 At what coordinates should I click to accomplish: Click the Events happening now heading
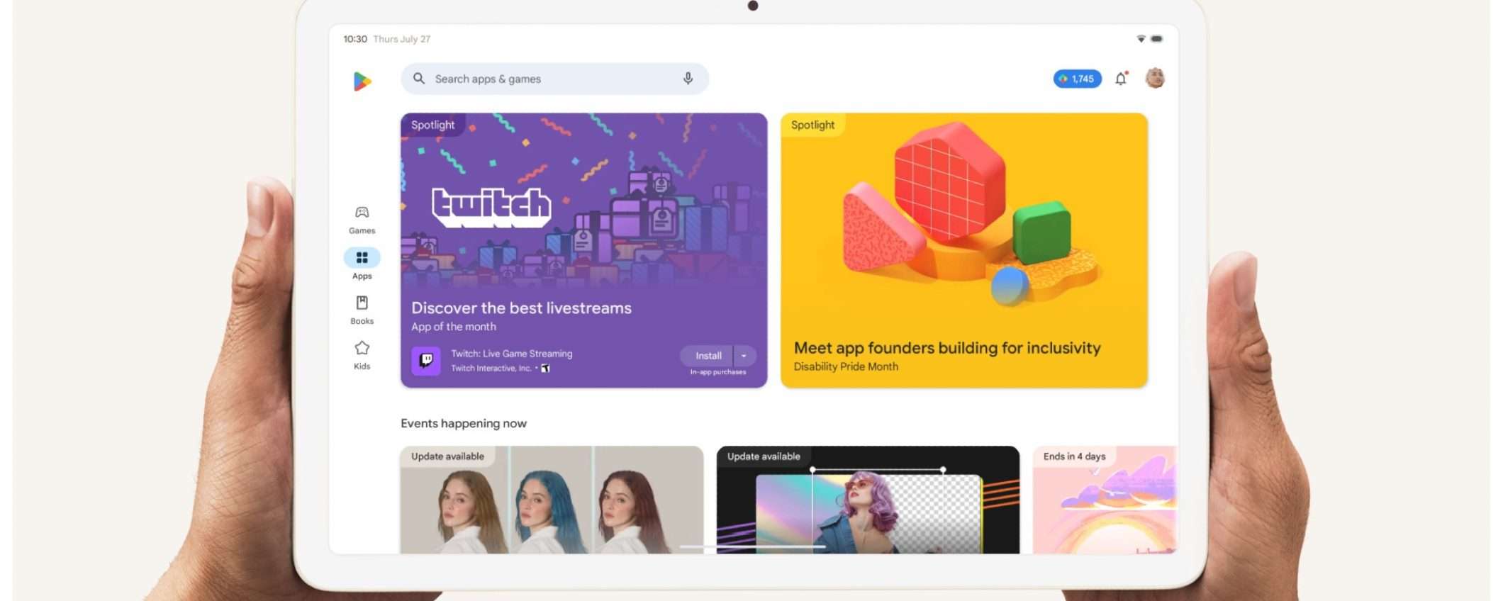(x=464, y=423)
